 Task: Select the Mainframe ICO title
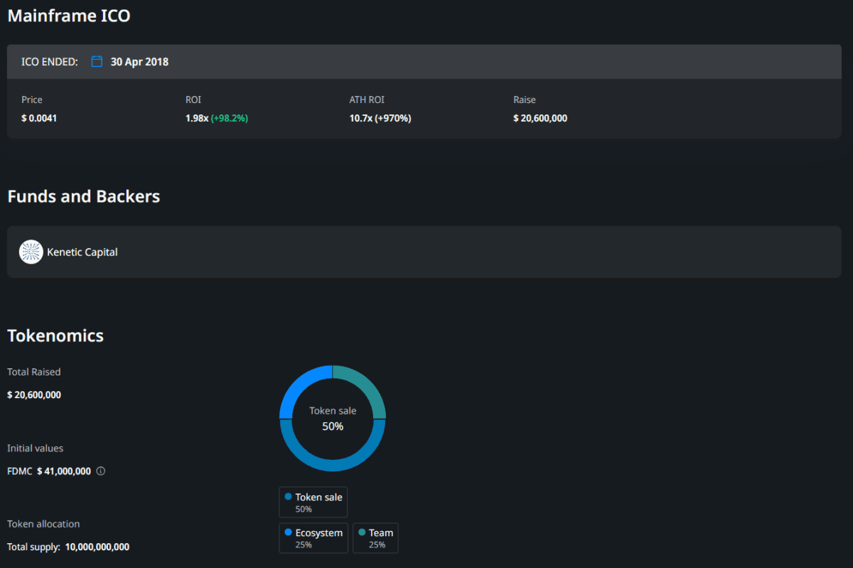(x=68, y=15)
